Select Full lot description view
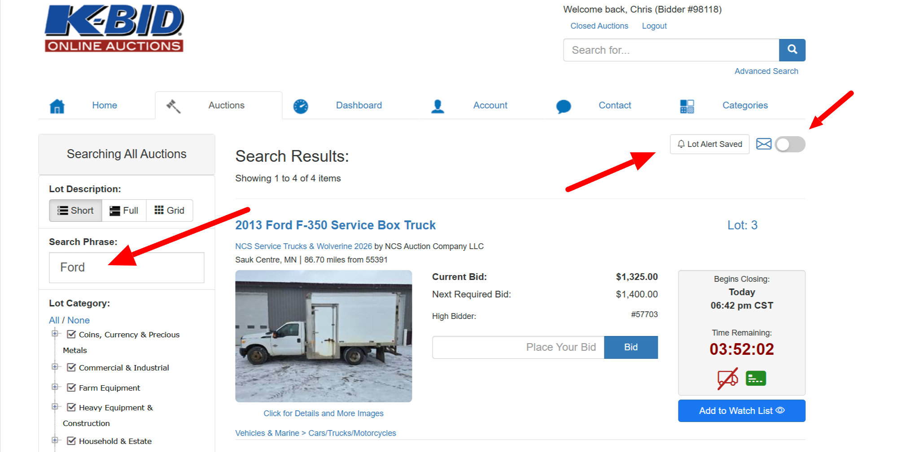 (x=124, y=211)
